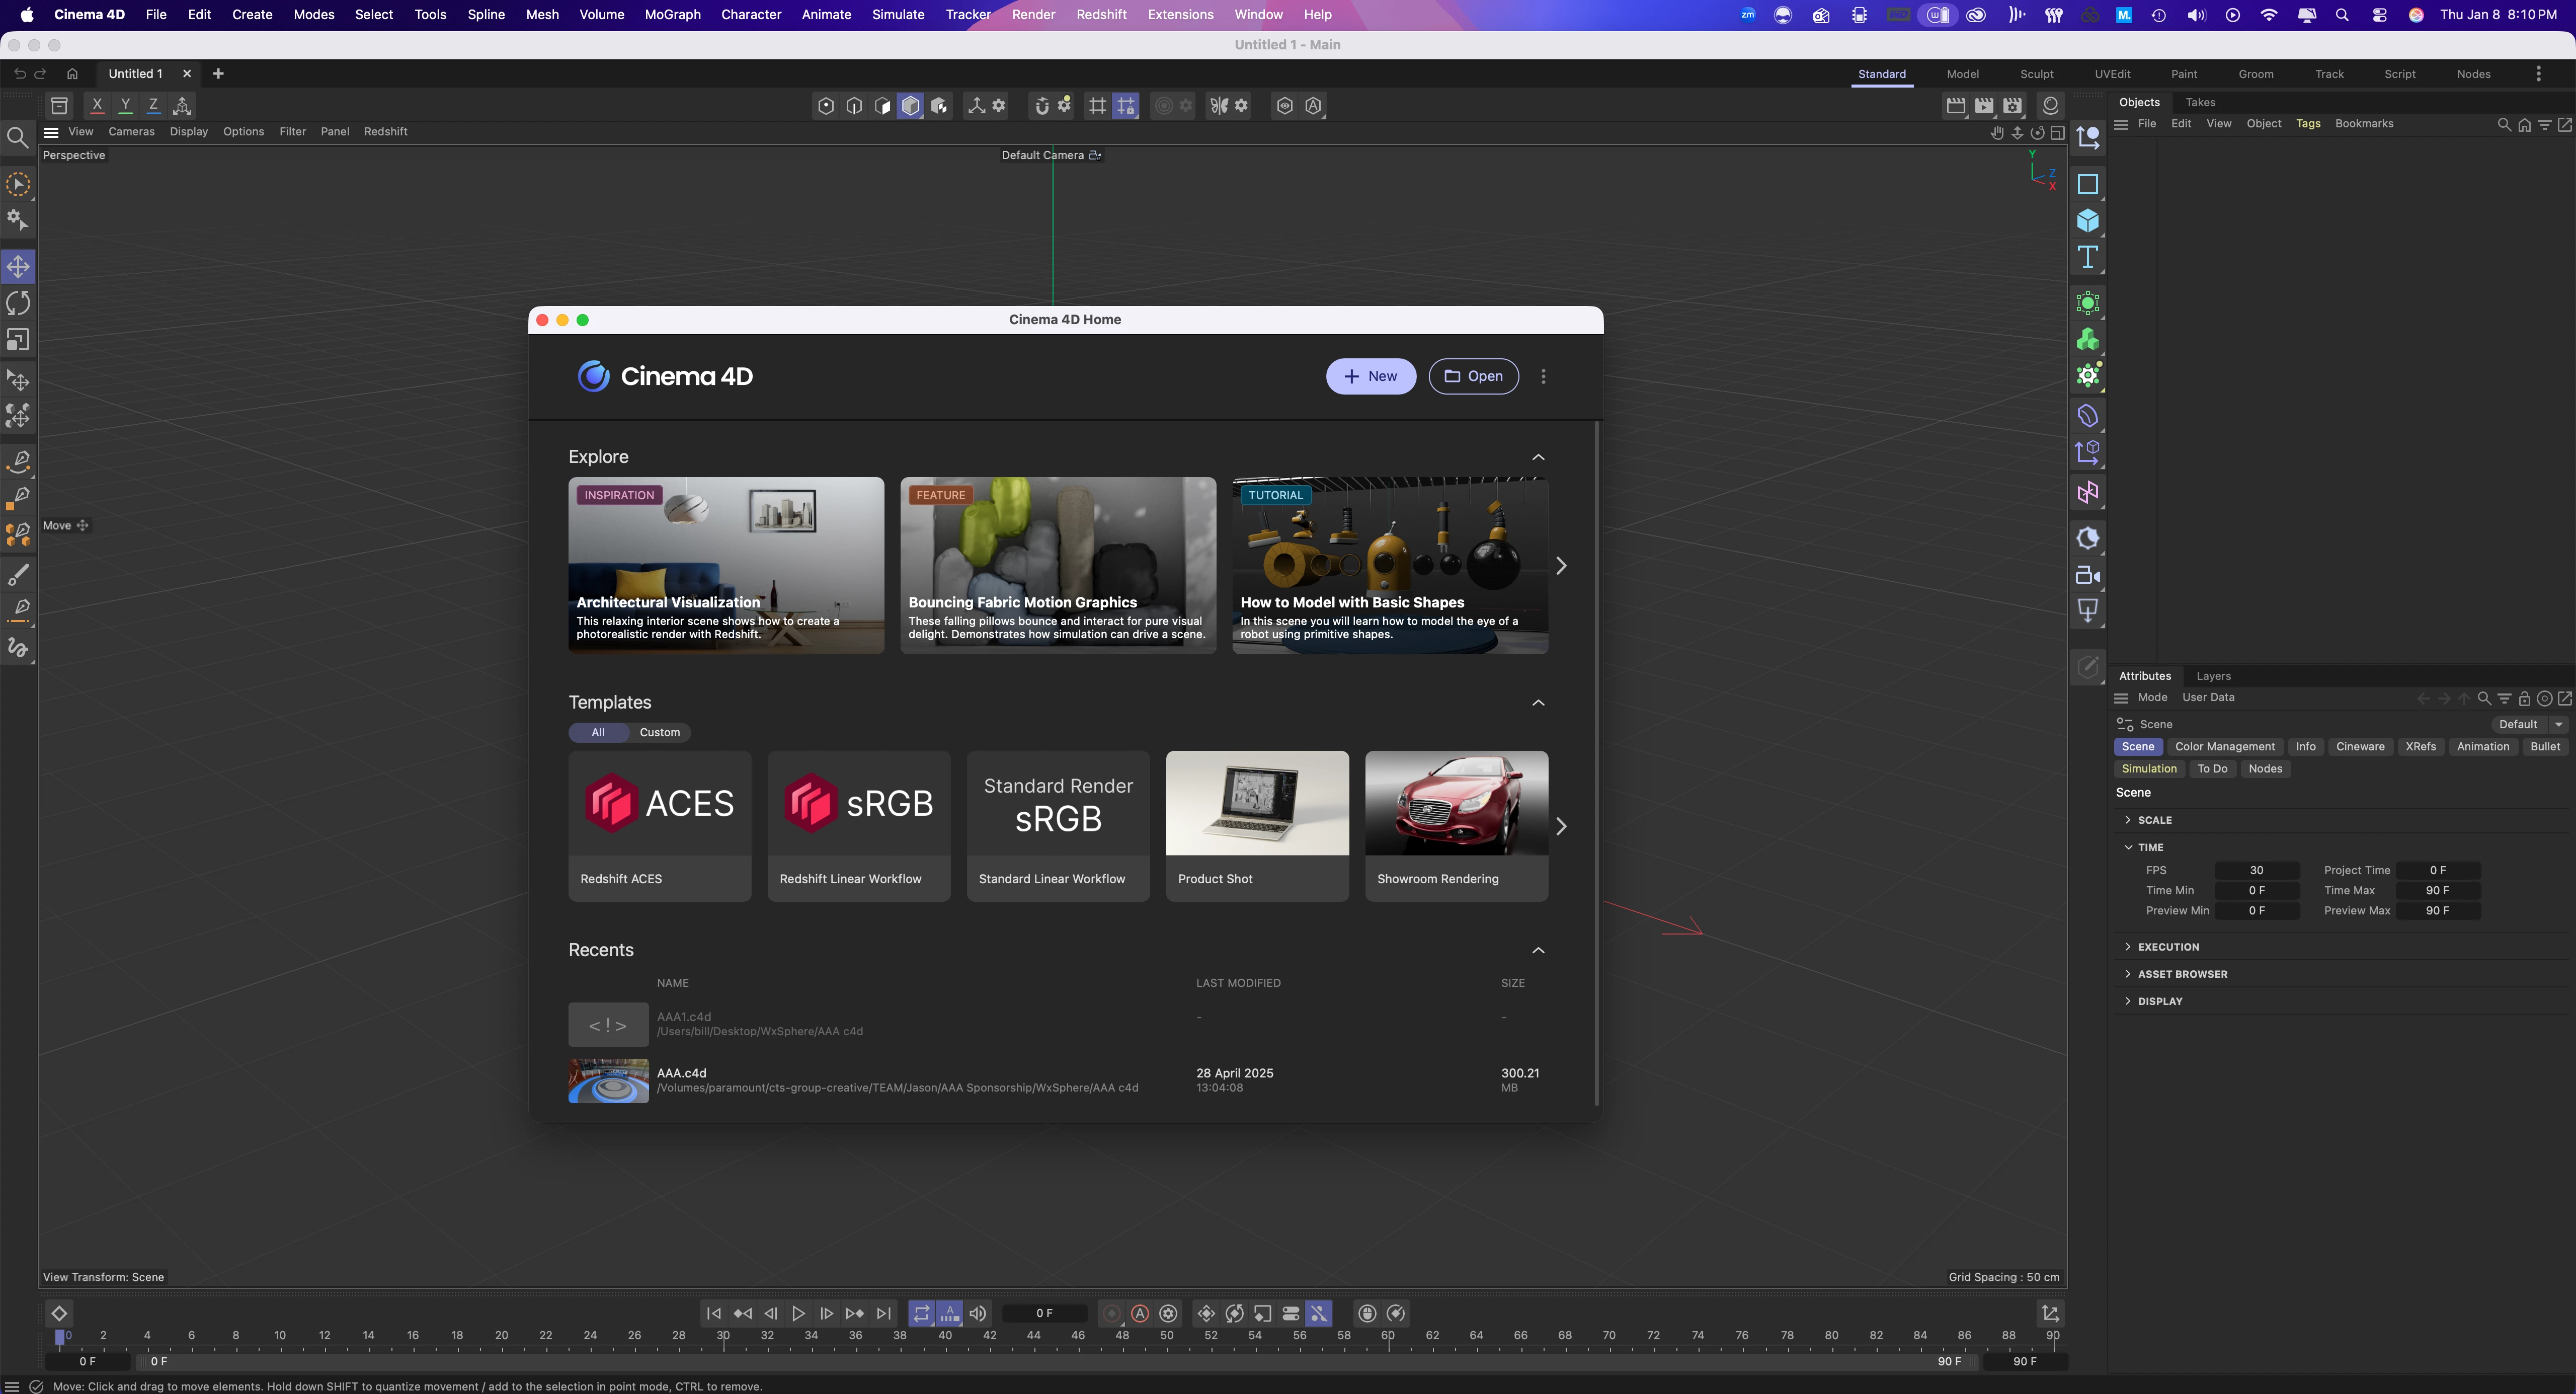Image resolution: width=2576 pixels, height=1394 pixels.
Task: Select the Rotate tool in left toolbar
Action: [x=18, y=303]
